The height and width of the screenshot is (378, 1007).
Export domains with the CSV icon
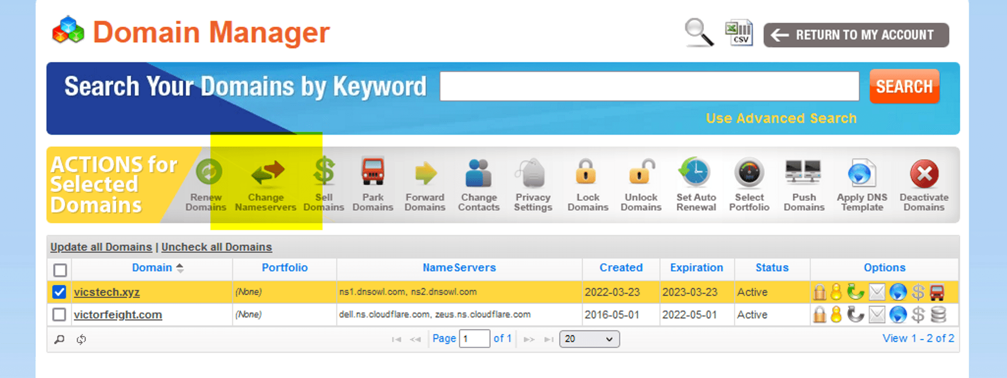click(x=739, y=33)
